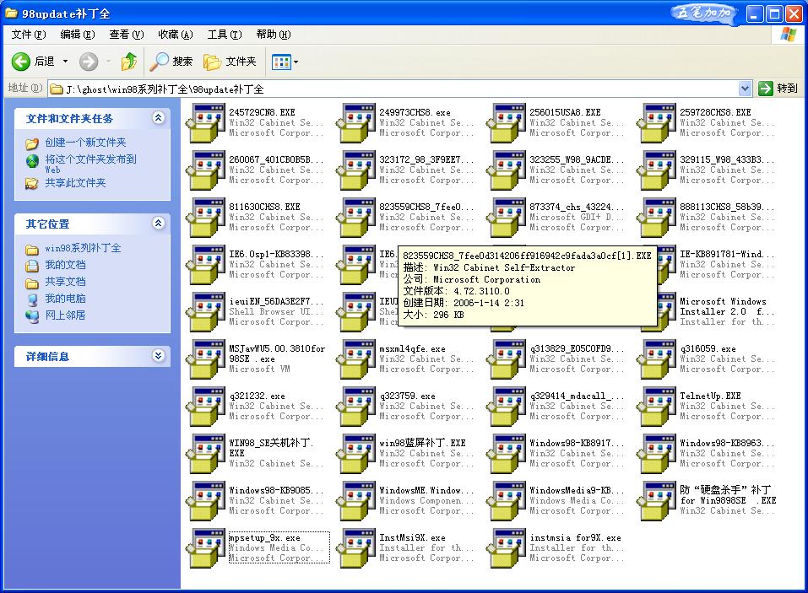
Task: Open 网上邻居 in other places
Action: [x=66, y=315]
